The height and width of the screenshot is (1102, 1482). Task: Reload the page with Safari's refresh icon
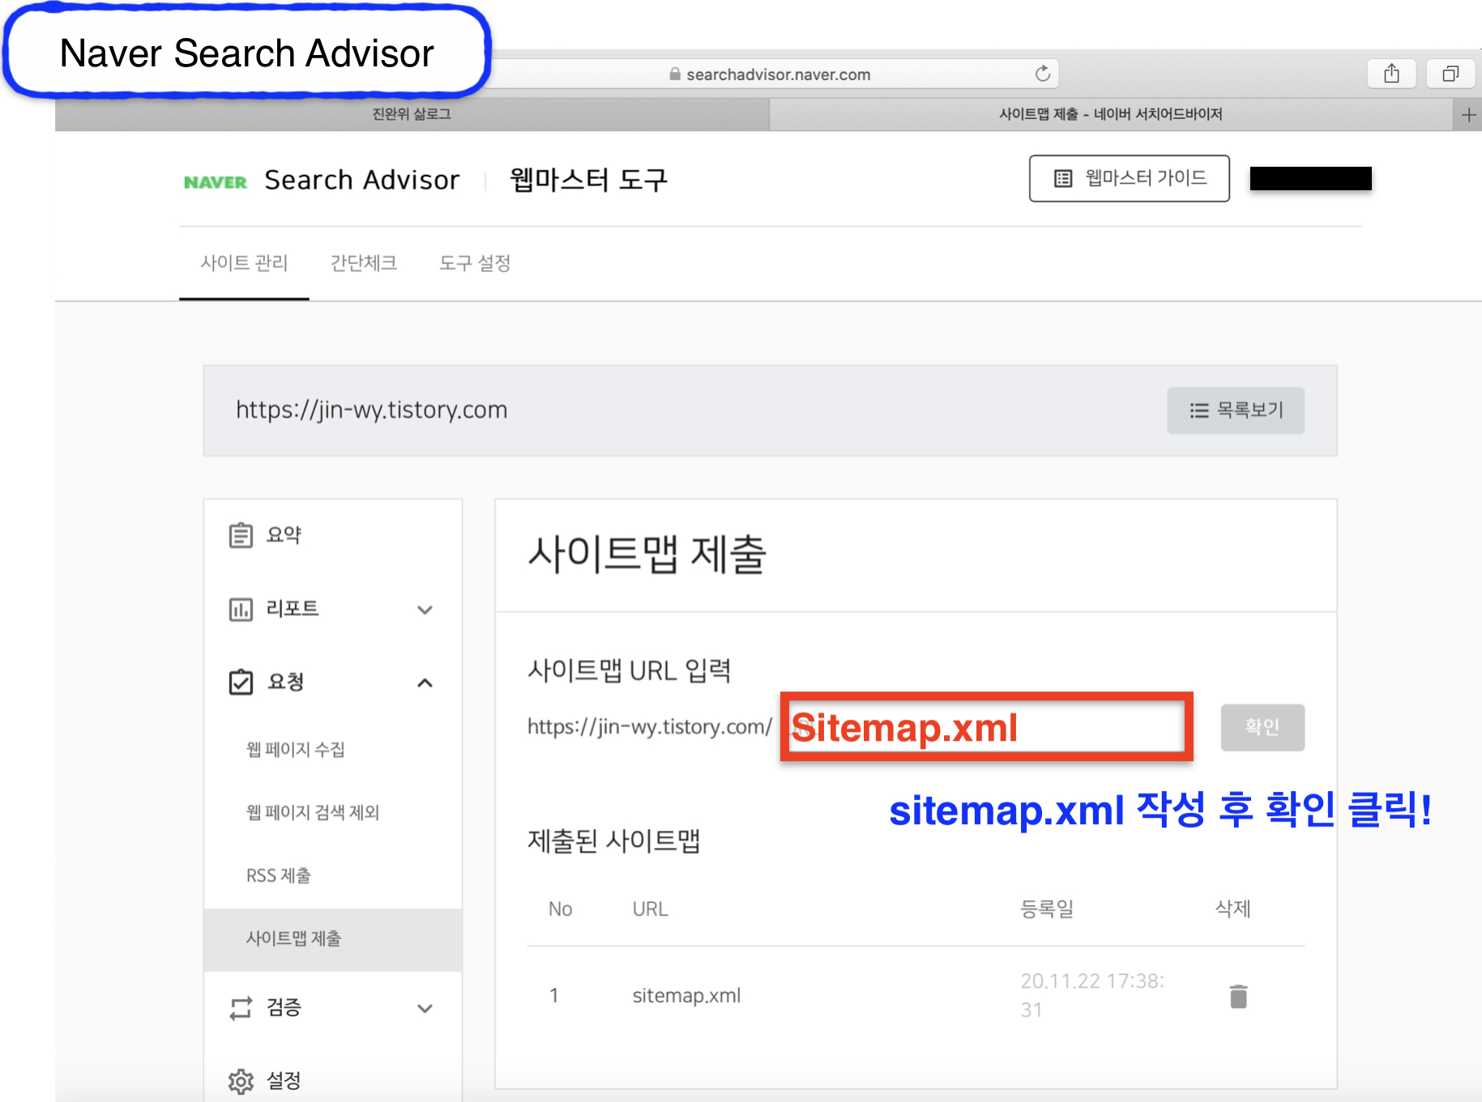coord(1043,74)
